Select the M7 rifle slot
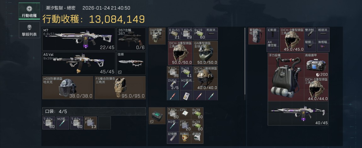The height and width of the screenshot is (148, 362). click(x=79, y=39)
